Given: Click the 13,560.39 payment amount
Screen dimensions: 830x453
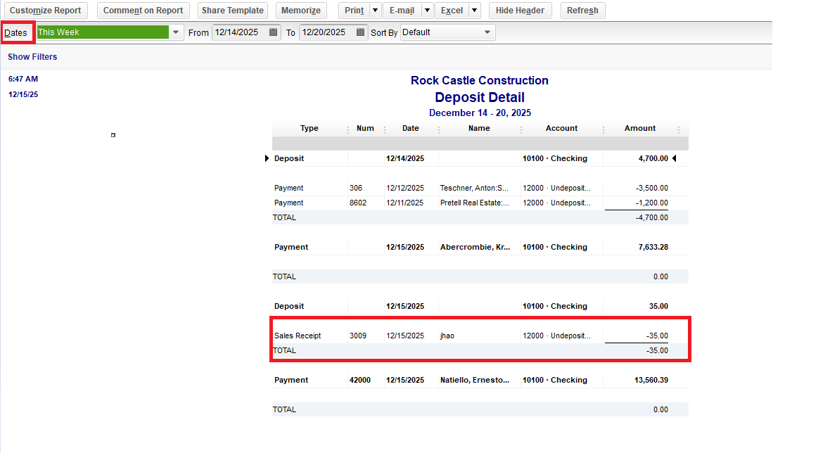Looking at the screenshot, I should click(651, 380).
